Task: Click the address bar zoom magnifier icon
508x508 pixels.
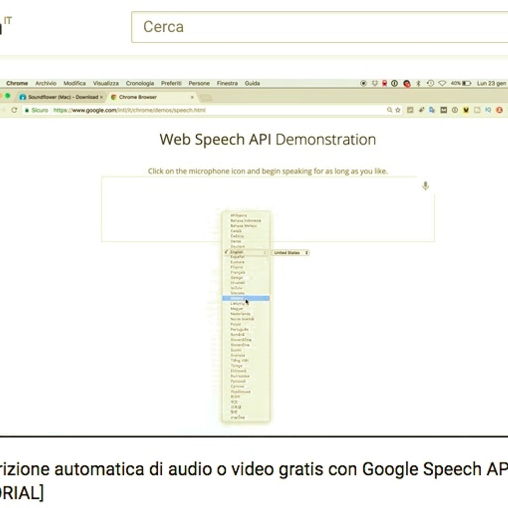Action: [x=390, y=110]
